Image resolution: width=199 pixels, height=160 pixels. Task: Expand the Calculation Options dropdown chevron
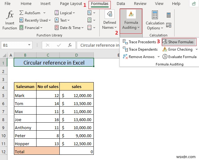click(162, 28)
